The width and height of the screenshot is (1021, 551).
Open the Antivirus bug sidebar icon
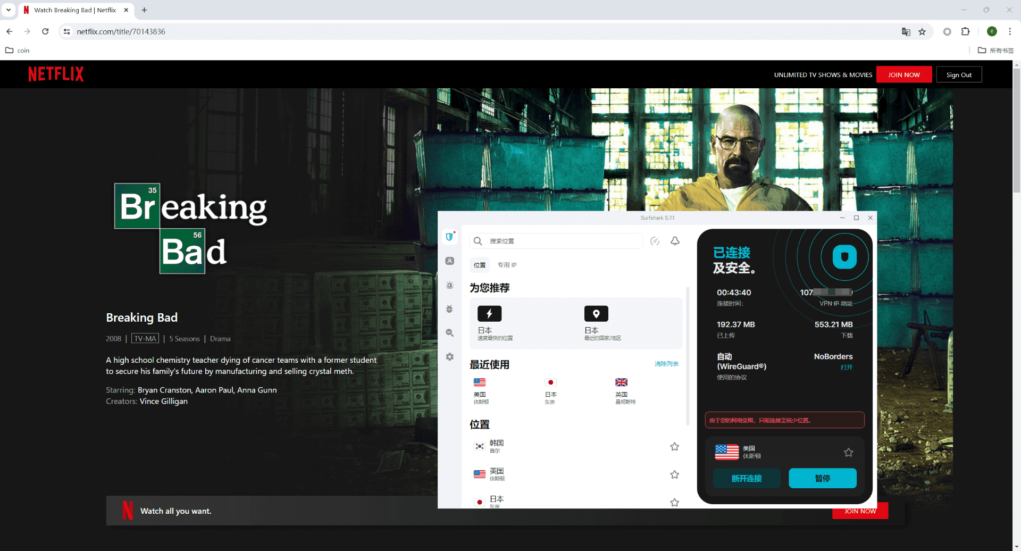[450, 309]
